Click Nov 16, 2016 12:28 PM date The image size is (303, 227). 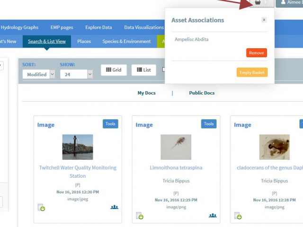pyautogui.click(x=275, y=200)
